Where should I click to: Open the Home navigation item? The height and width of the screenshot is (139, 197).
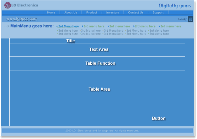[51, 12]
